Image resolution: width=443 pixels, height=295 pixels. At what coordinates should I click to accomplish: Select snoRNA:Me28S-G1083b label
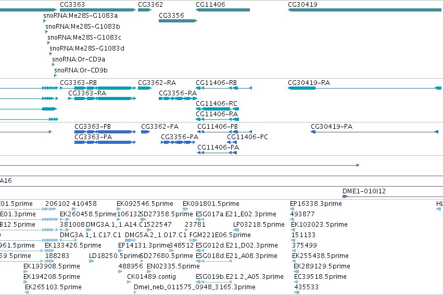coord(83,26)
